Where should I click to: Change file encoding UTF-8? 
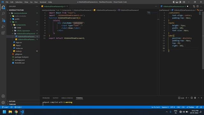click(173, 107)
